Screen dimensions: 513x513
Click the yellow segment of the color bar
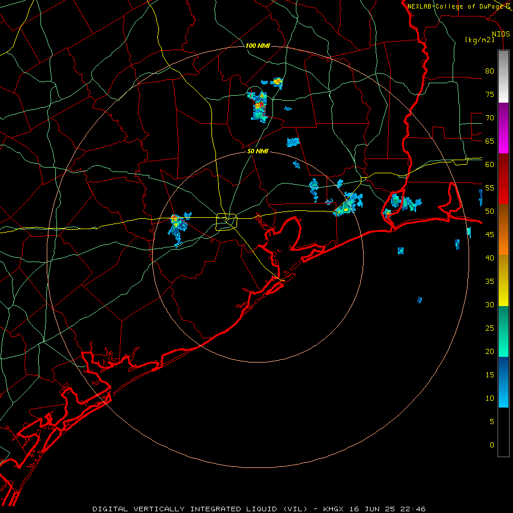pos(503,280)
